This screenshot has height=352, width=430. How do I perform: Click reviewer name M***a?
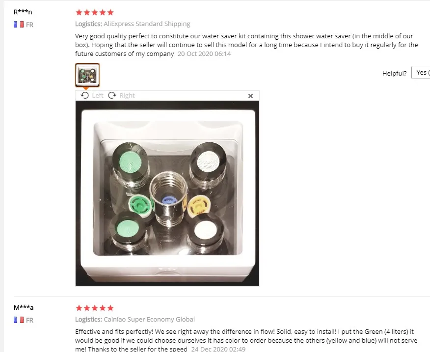coord(24,307)
